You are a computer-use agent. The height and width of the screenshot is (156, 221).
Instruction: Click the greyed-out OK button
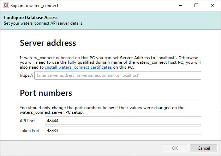click(175, 148)
